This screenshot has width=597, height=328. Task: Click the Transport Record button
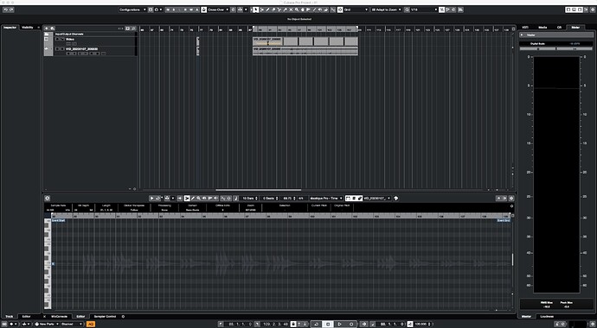coord(351,324)
